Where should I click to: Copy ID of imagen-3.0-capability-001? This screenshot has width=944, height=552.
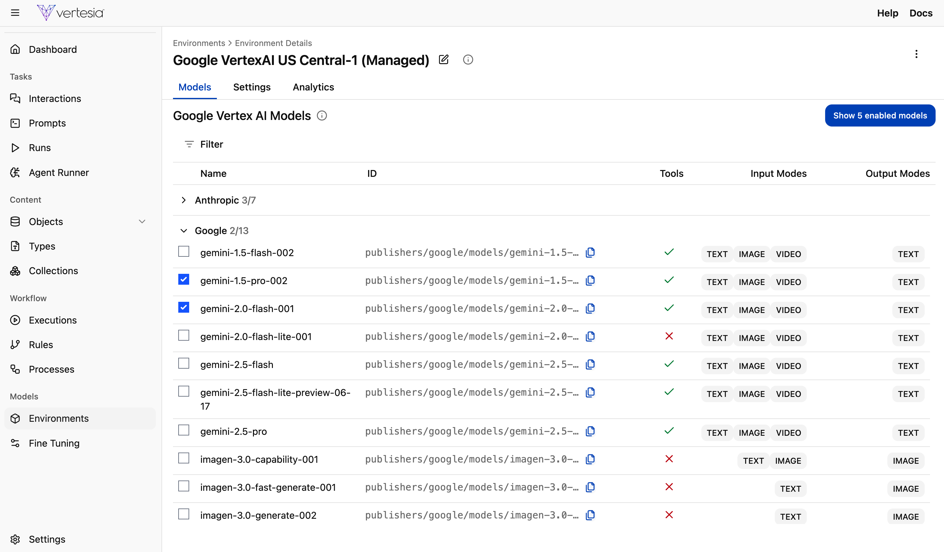tap(590, 459)
